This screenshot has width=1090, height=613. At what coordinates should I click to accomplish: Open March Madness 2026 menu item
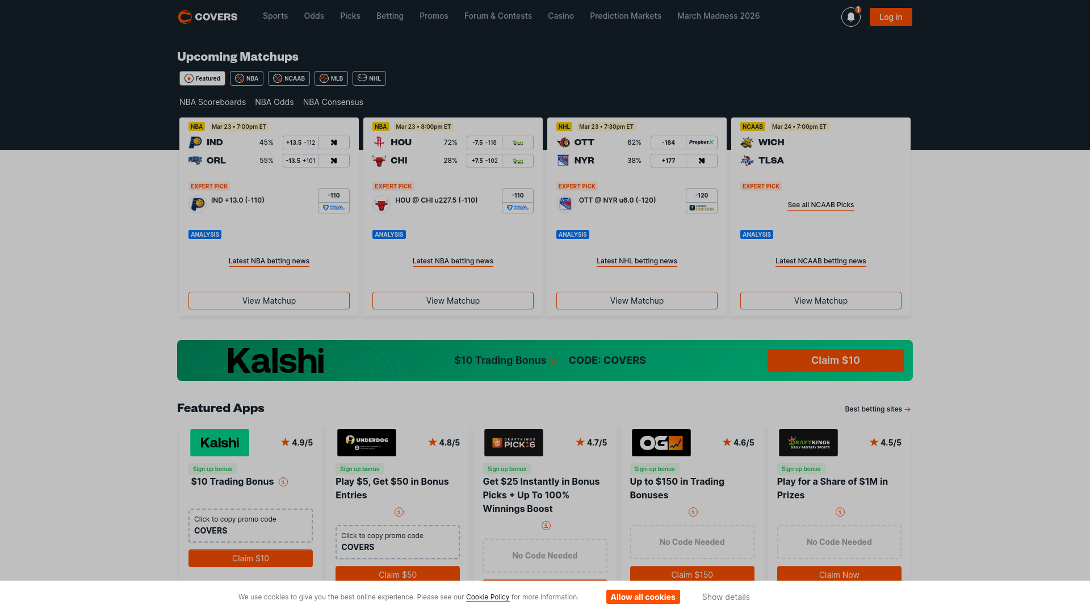point(718,16)
